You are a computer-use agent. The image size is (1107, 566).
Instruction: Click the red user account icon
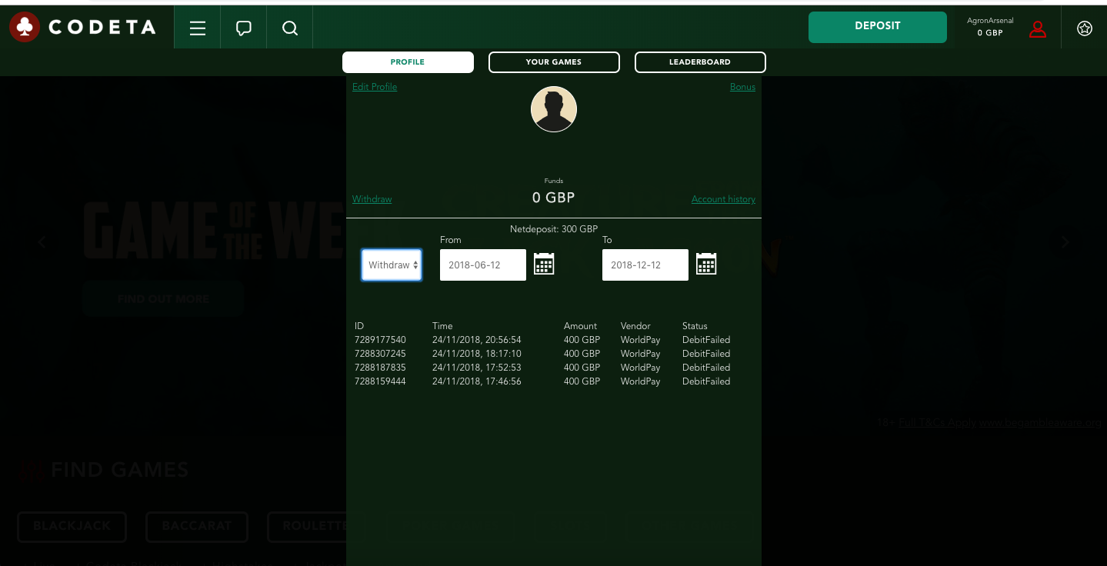coord(1038,29)
